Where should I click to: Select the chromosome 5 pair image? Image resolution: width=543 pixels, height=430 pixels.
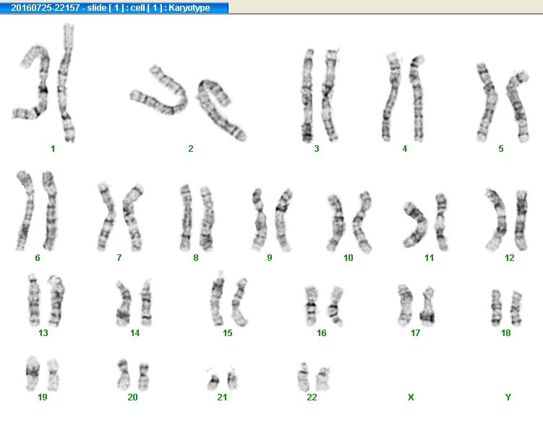[503, 103]
